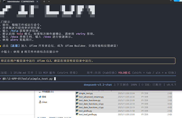Select test_advanced_rename.py in Explorer
The width and height of the screenshot is (182, 118).
click(124, 97)
